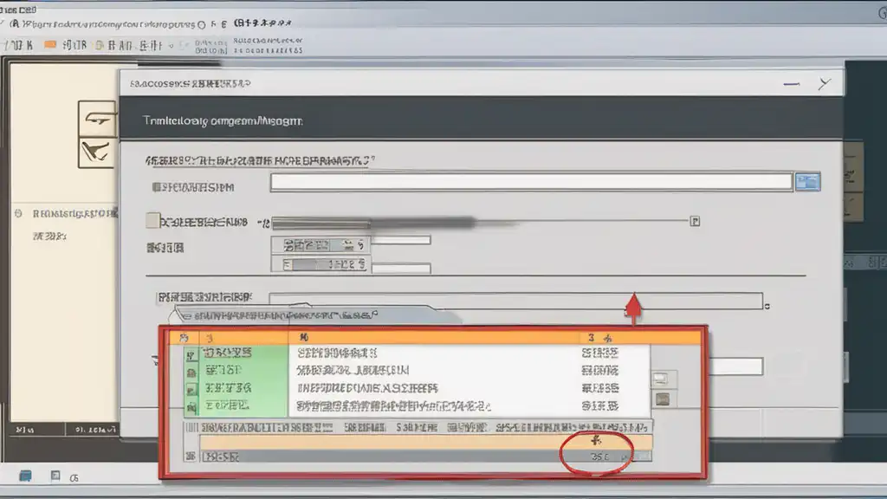
Task: Click the dark square icon below the monitor icon
Action: (663, 399)
